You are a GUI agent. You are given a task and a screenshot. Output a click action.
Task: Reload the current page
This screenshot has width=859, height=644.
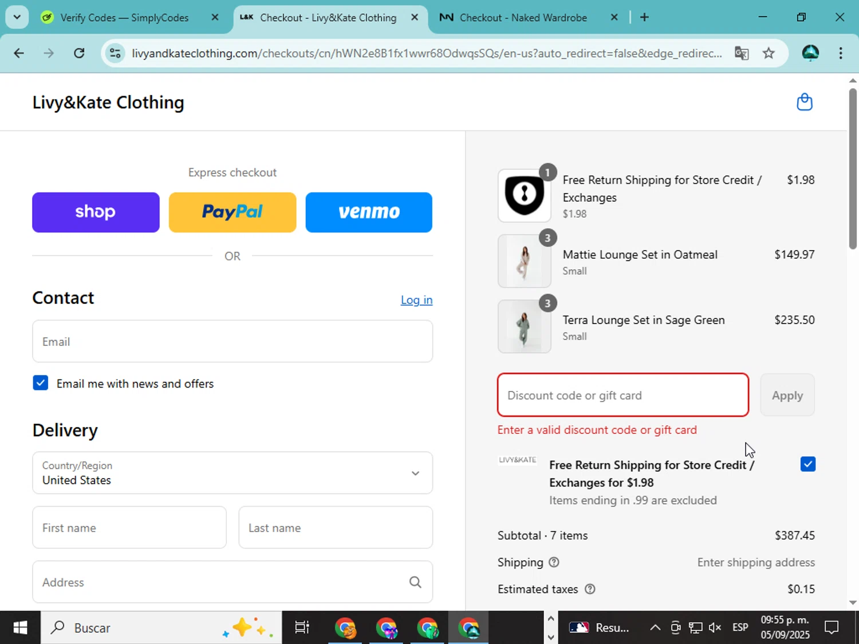pyautogui.click(x=79, y=53)
